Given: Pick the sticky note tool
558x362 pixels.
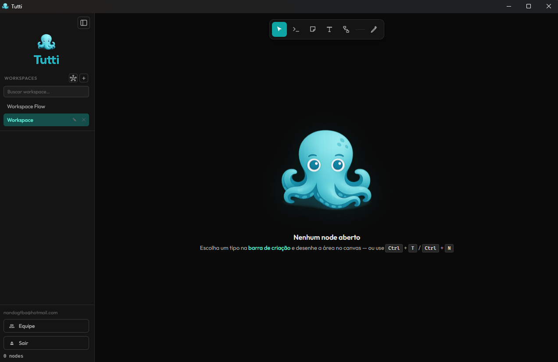Looking at the screenshot, I should coord(313,29).
